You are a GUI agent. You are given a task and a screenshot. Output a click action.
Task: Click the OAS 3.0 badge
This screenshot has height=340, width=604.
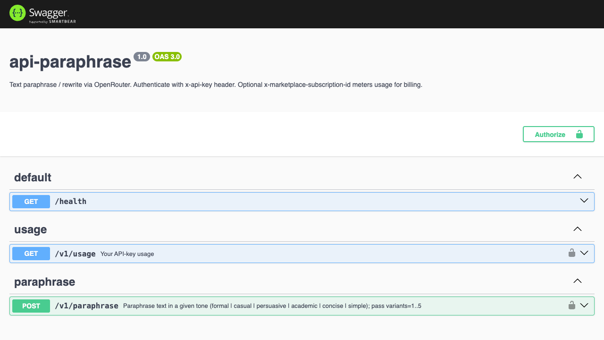click(x=167, y=57)
